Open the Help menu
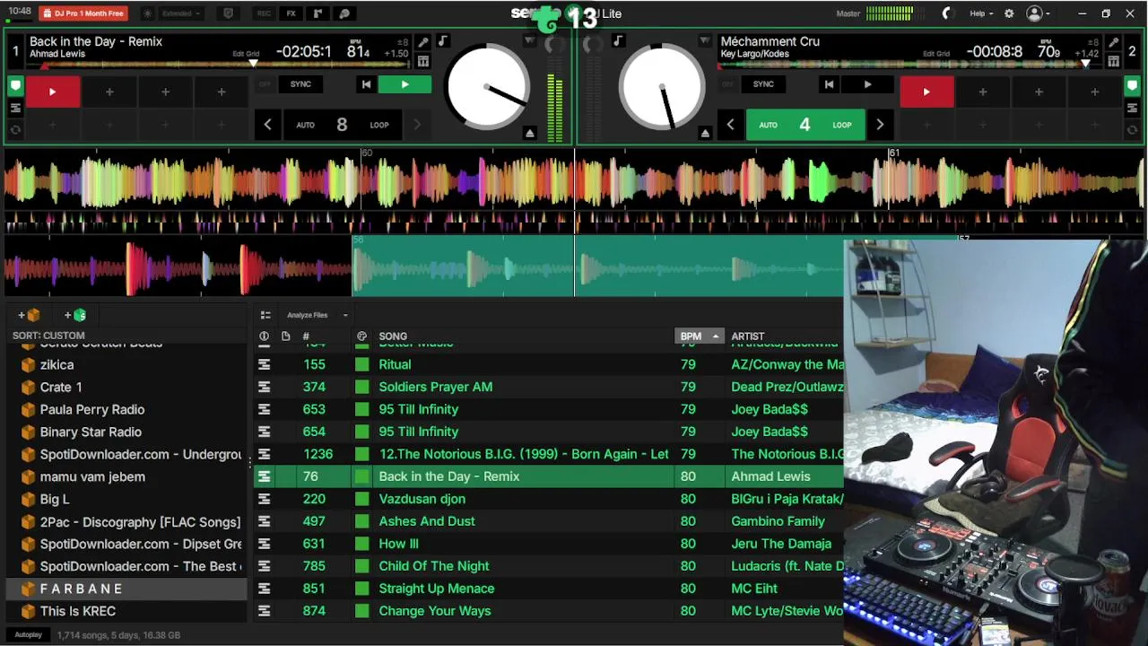Viewport: 1148px width, 646px height. pyautogui.click(x=981, y=13)
